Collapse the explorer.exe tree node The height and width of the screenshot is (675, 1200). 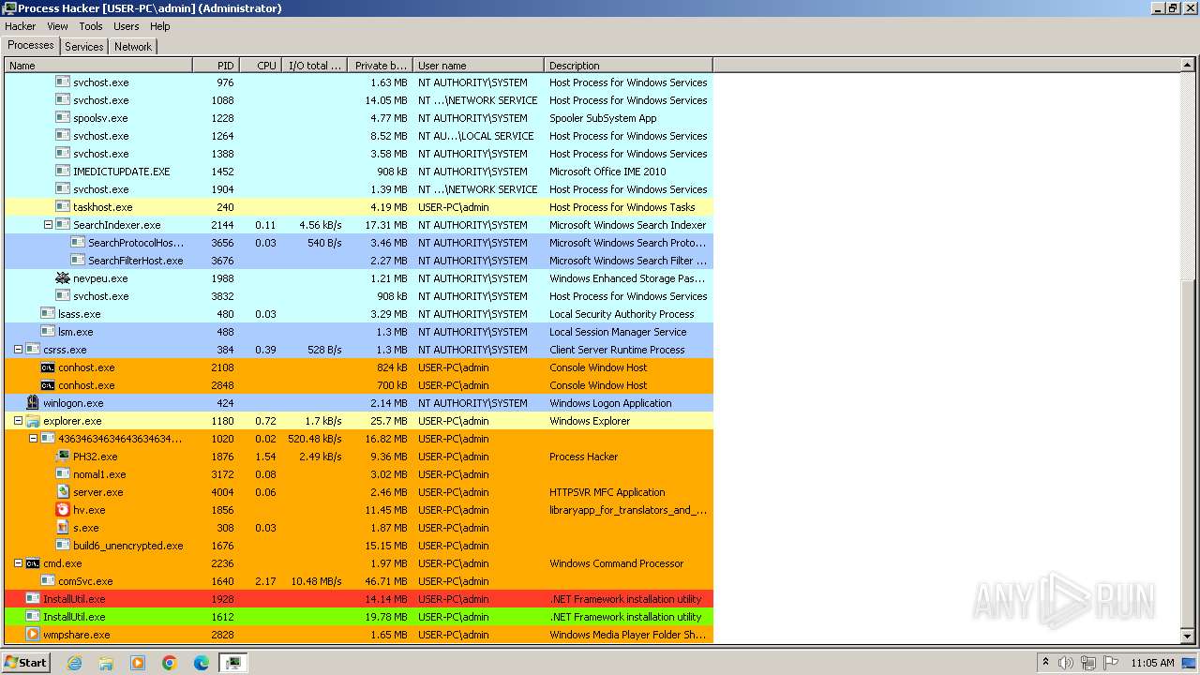tap(18, 421)
